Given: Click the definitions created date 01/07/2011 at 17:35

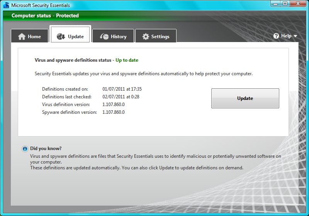Looking at the screenshot, I should point(122,89).
